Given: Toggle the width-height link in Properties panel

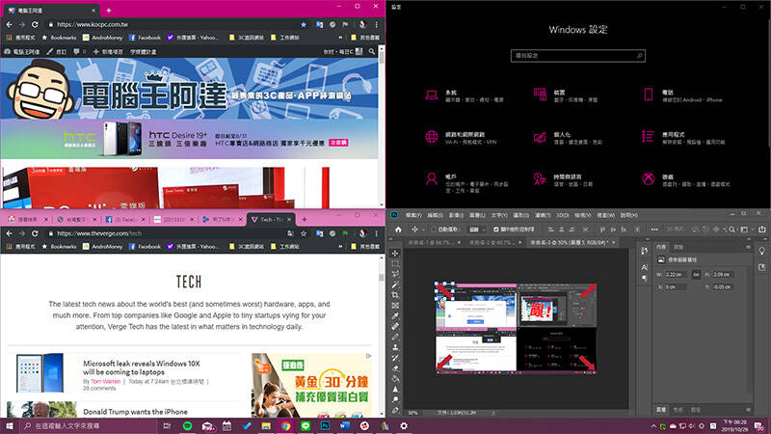Looking at the screenshot, I should (x=696, y=275).
